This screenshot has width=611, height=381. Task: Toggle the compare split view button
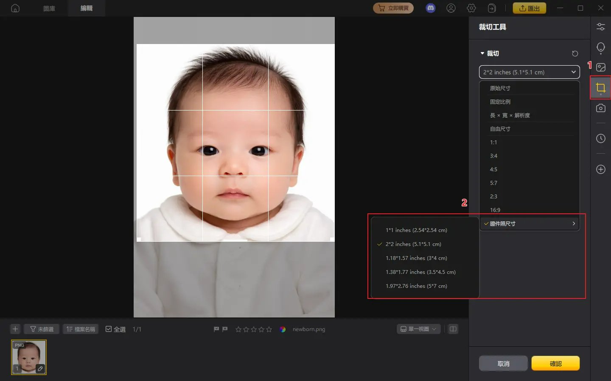point(453,329)
